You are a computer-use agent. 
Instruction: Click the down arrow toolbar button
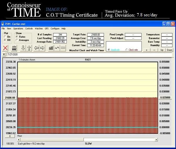click(23, 48)
